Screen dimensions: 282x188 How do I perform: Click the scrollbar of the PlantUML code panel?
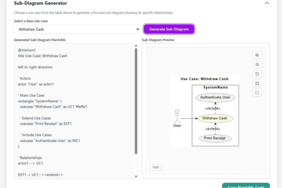click(136, 109)
